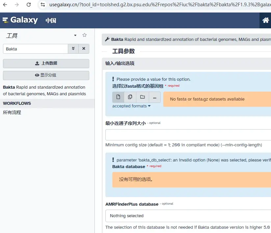Click the 上传数据 upload button
The height and width of the screenshot is (233, 271).
(46, 63)
